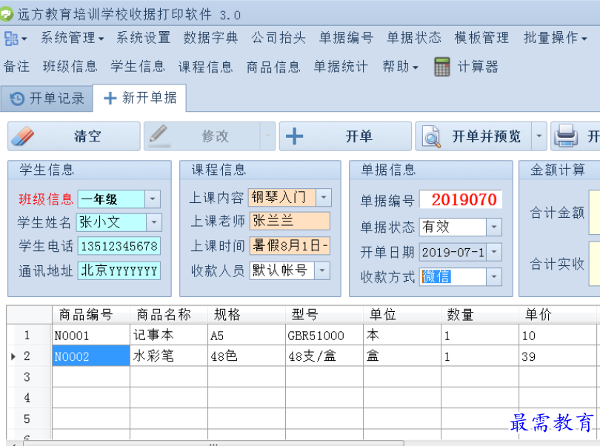This screenshot has height=446, width=600.
Task: Select A5 specification cell
Action: click(247, 336)
